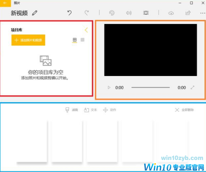Image resolution: width=206 pixels, height=172 pixels.
Task: Play the video preview
Action: coord(109,88)
